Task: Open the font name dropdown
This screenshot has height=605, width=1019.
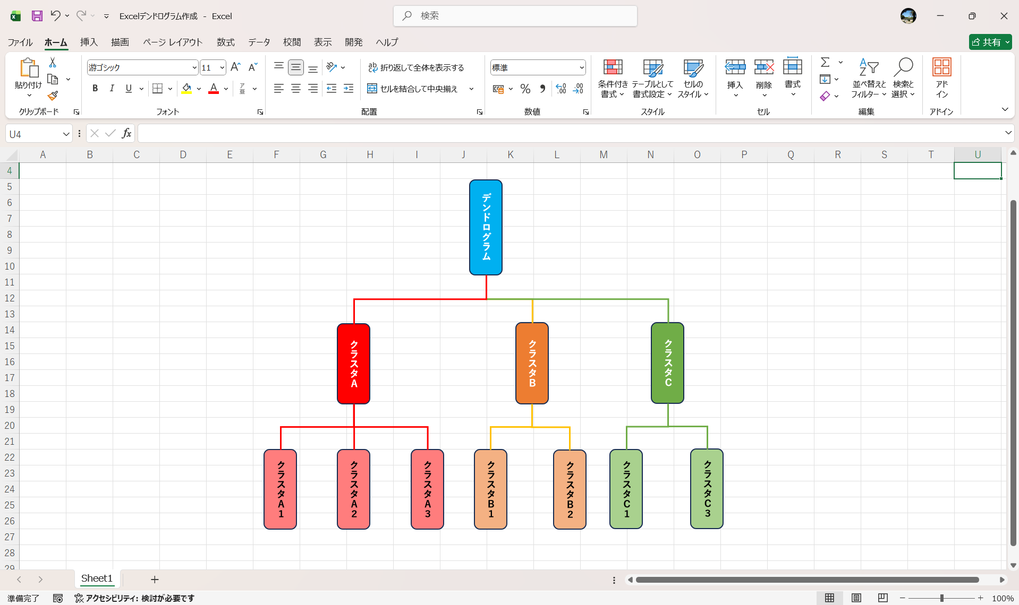Action: pyautogui.click(x=193, y=67)
